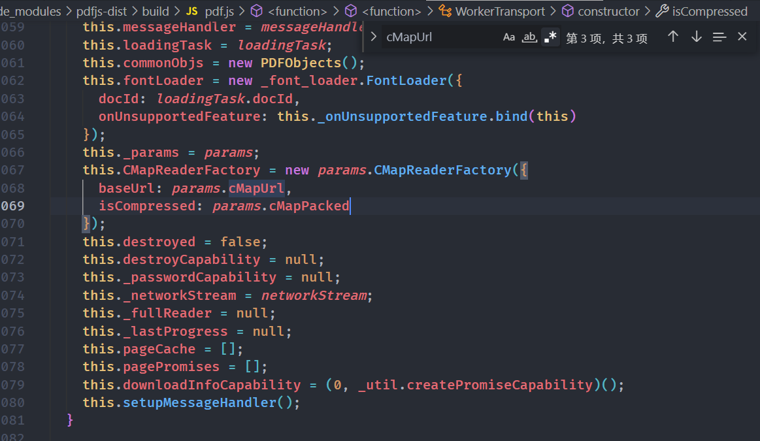Go to next match with the down arrow

click(696, 37)
